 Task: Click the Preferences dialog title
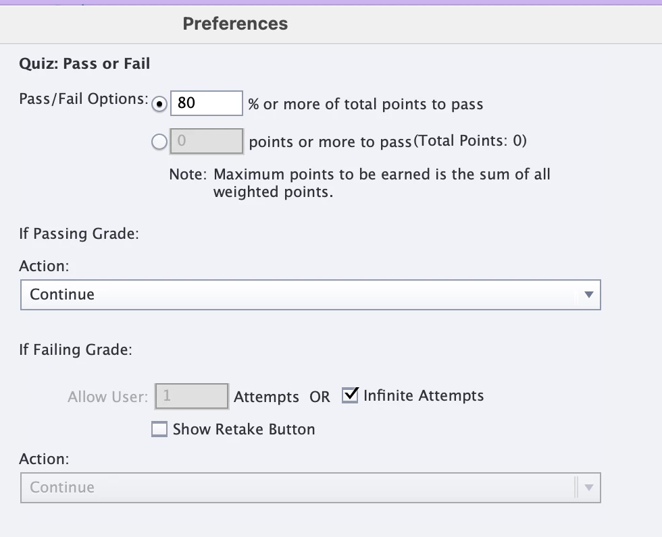click(x=235, y=24)
